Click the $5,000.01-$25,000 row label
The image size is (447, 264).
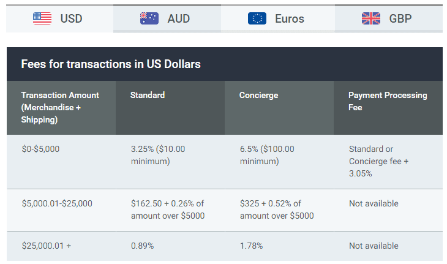[x=57, y=203]
